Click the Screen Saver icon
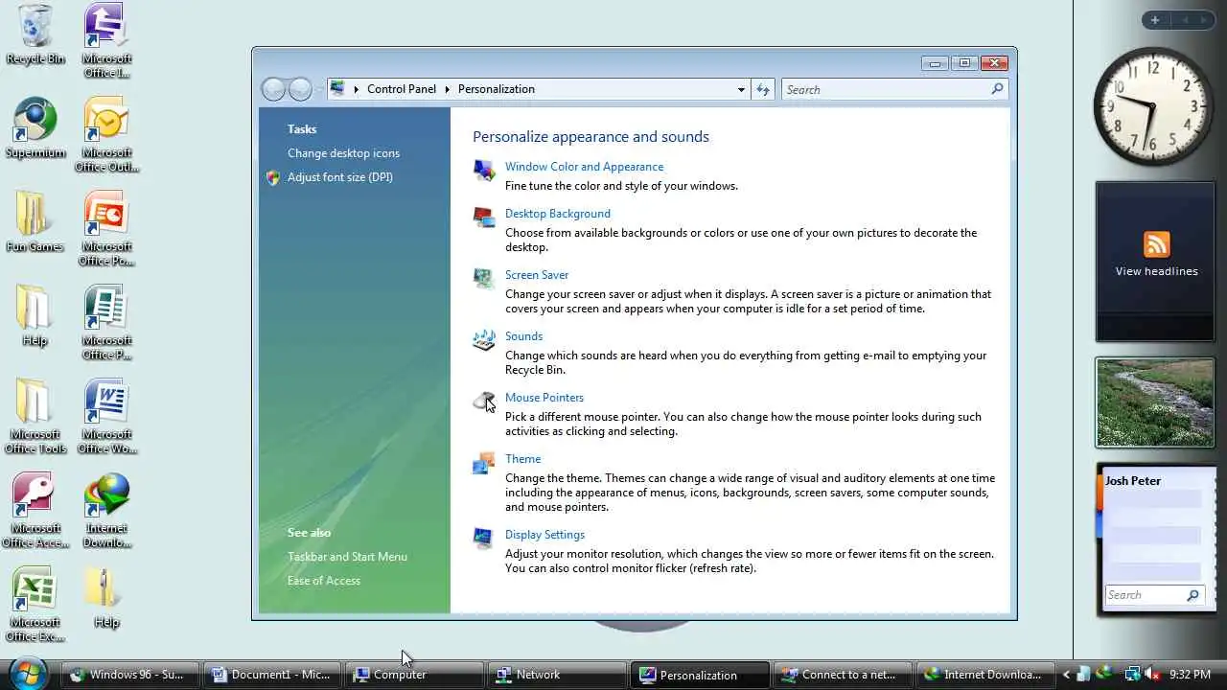 coord(484,279)
